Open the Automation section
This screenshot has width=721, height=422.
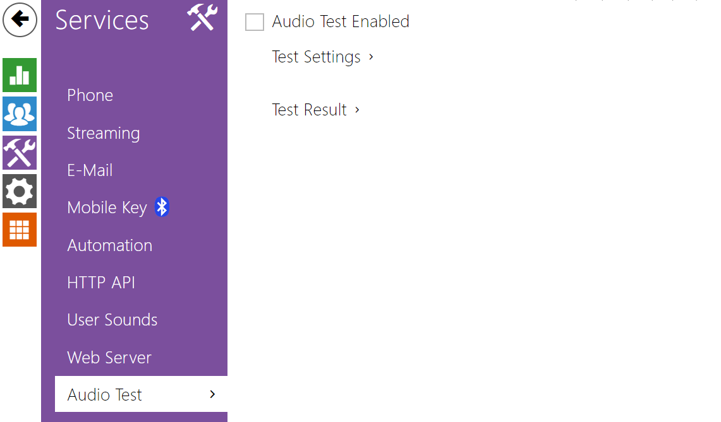point(110,245)
